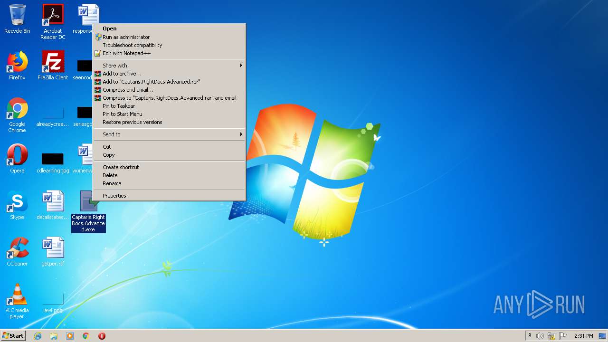The image size is (608, 342).
Task: Open the Recycle Bin desktop icon
Action: click(17, 19)
